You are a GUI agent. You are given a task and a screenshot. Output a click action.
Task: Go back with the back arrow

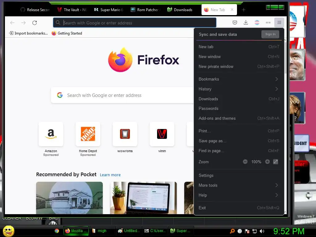click(x=12, y=23)
